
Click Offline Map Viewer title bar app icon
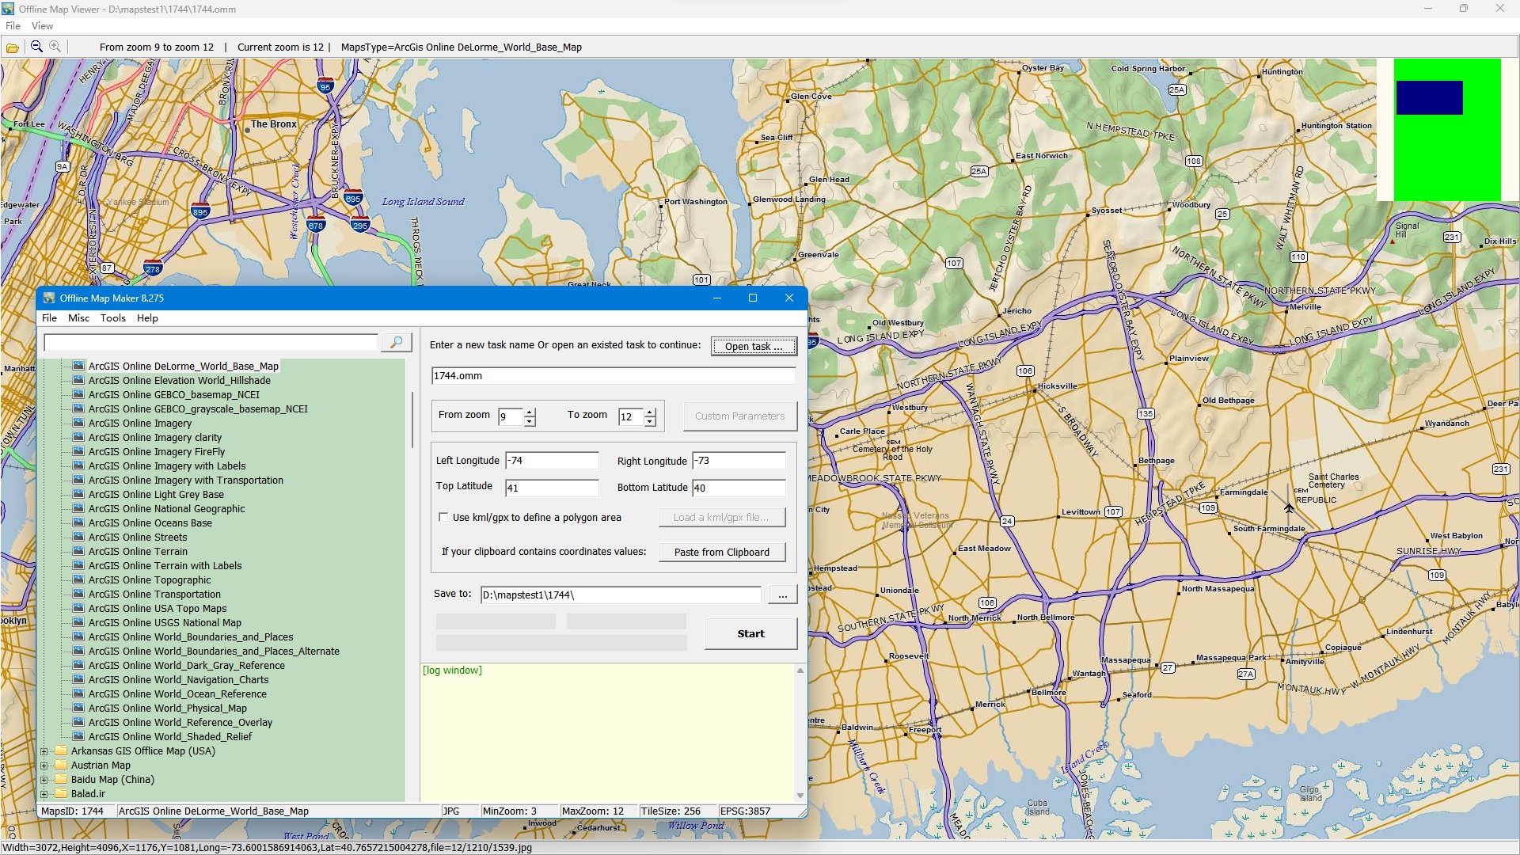coord(9,9)
